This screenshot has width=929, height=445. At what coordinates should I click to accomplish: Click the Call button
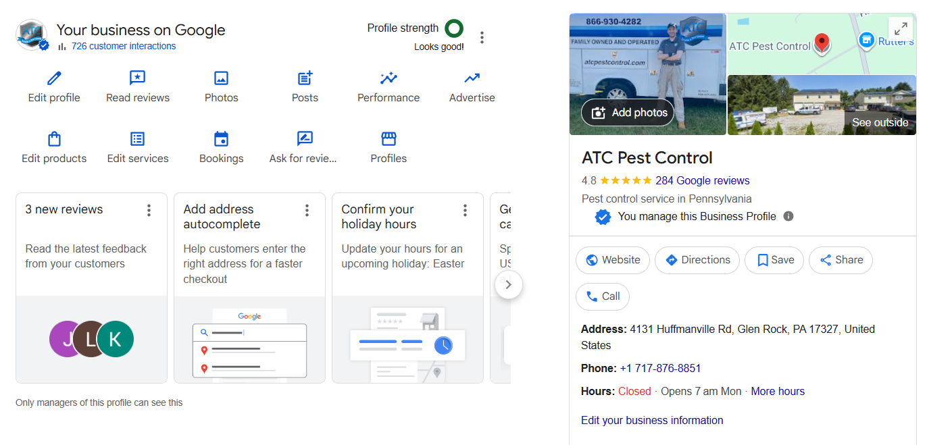pos(603,296)
